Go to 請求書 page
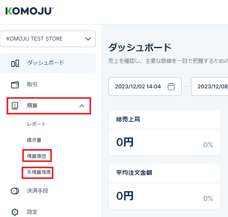 [x=34, y=140]
